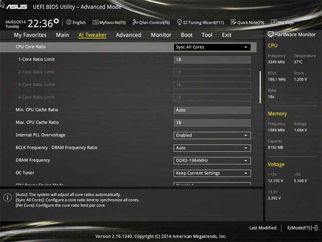Screen dimensions: 322x242
Task: Click the 2-Core Ratio Limit field
Action: pos(212,72)
